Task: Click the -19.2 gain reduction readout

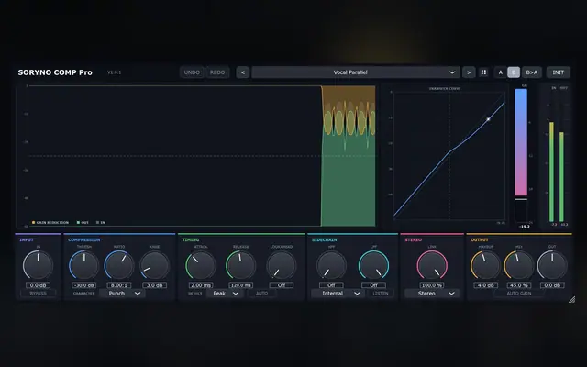Action: coord(524,227)
